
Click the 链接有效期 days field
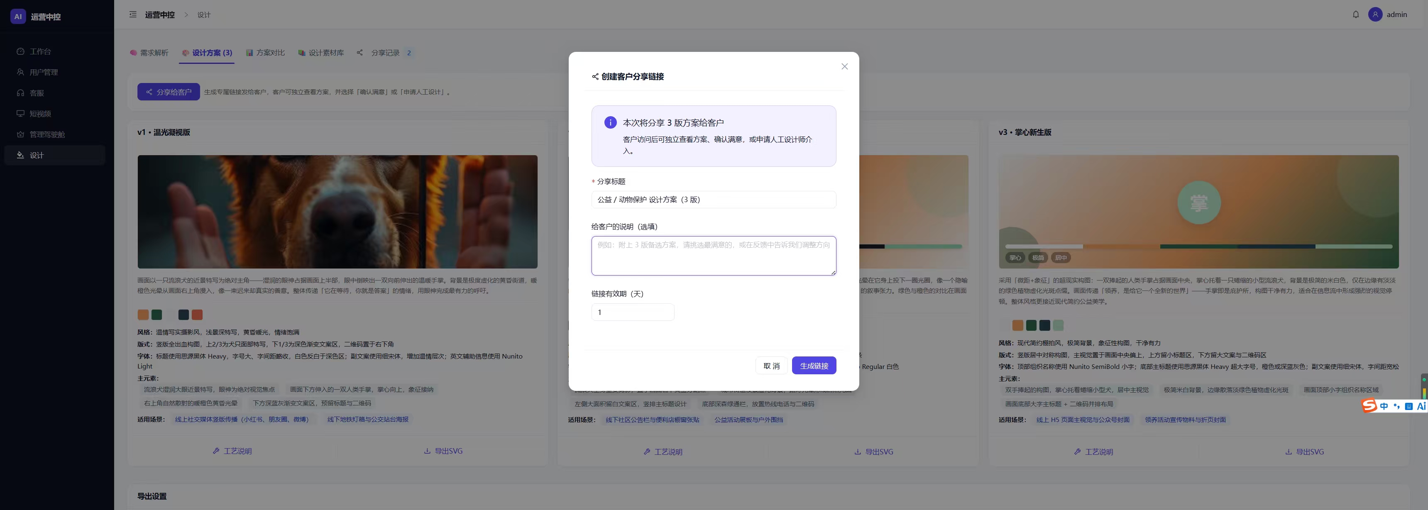[x=633, y=312]
